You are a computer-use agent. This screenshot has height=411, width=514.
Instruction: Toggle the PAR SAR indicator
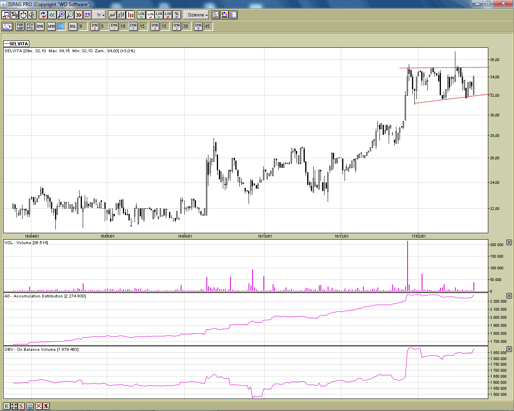click(20, 26)
